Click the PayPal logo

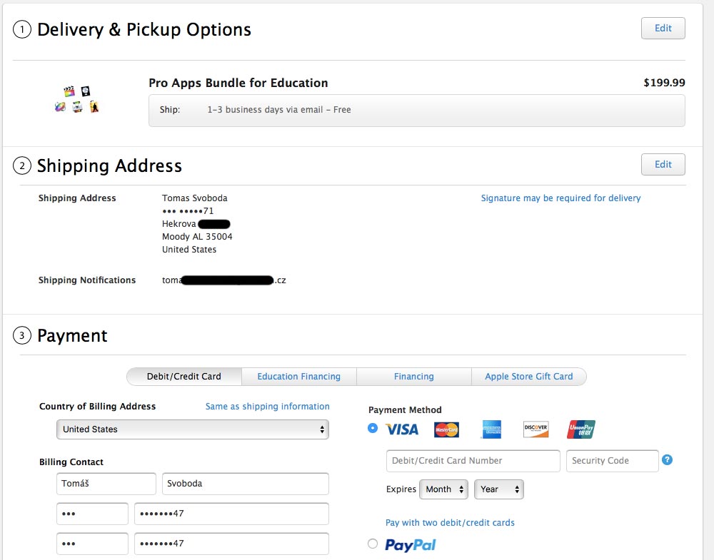click(410, 545)
